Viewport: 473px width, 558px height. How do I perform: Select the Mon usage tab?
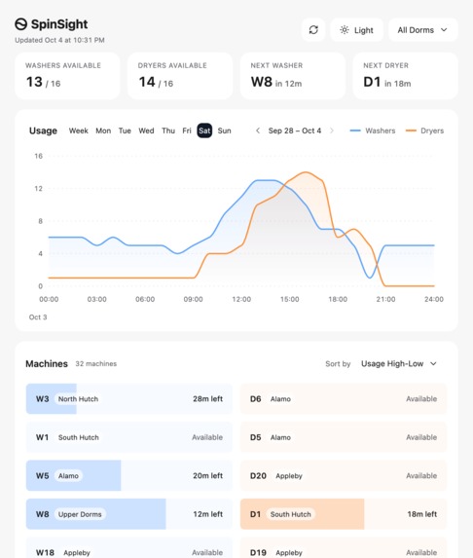coord(103,130)
